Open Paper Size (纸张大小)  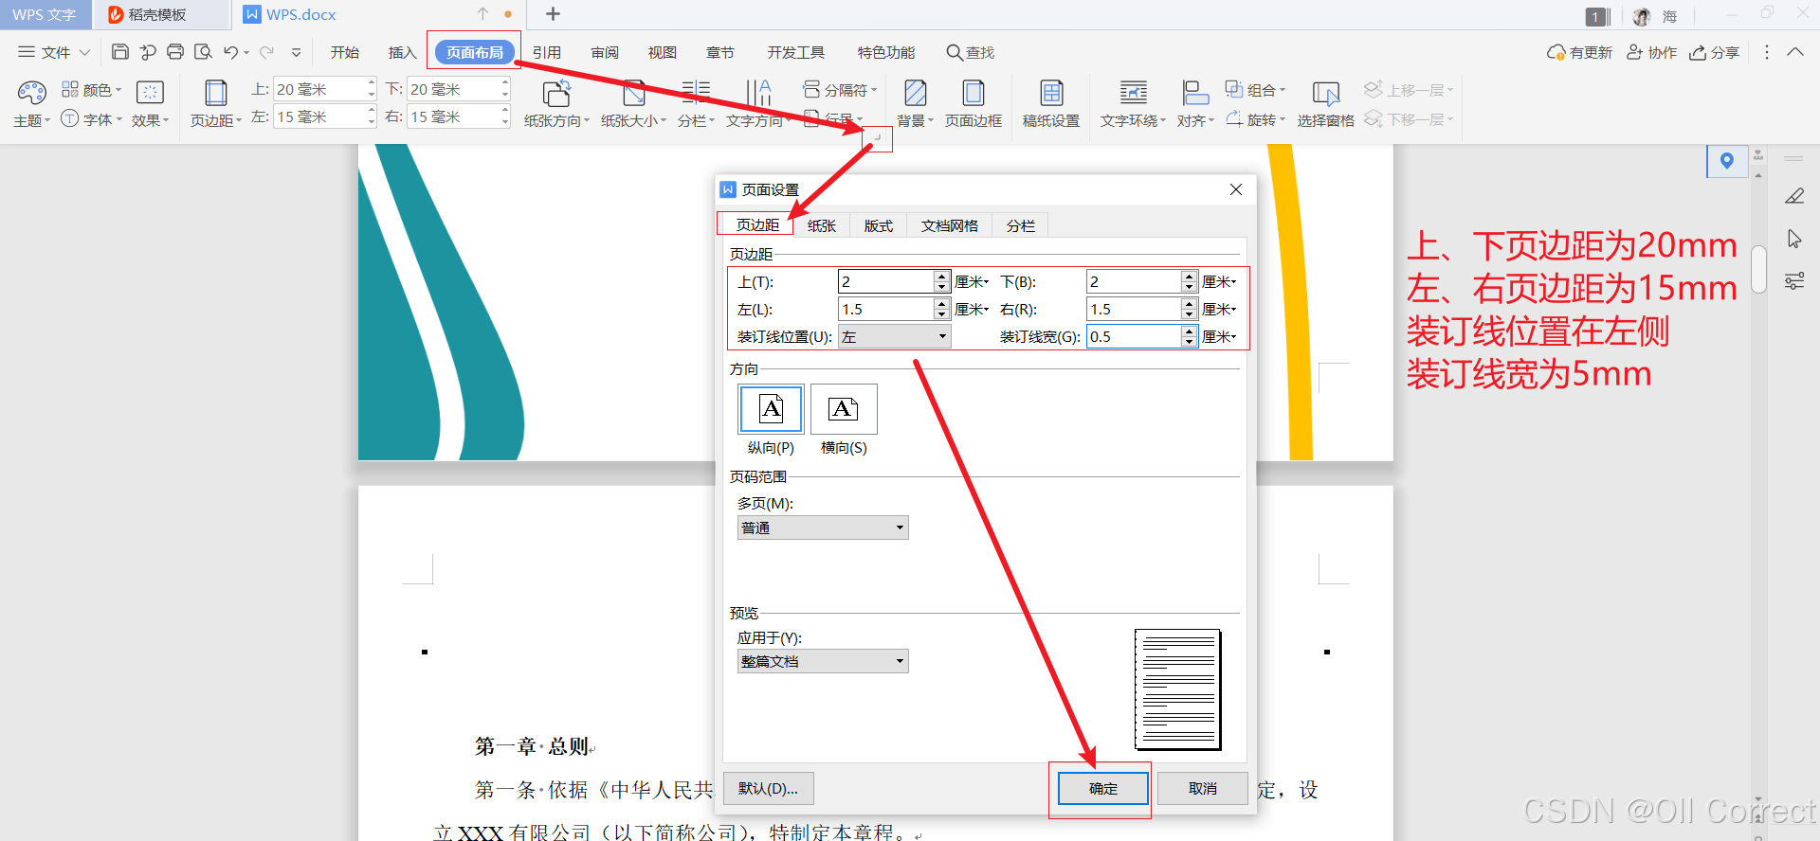[633, 103]
